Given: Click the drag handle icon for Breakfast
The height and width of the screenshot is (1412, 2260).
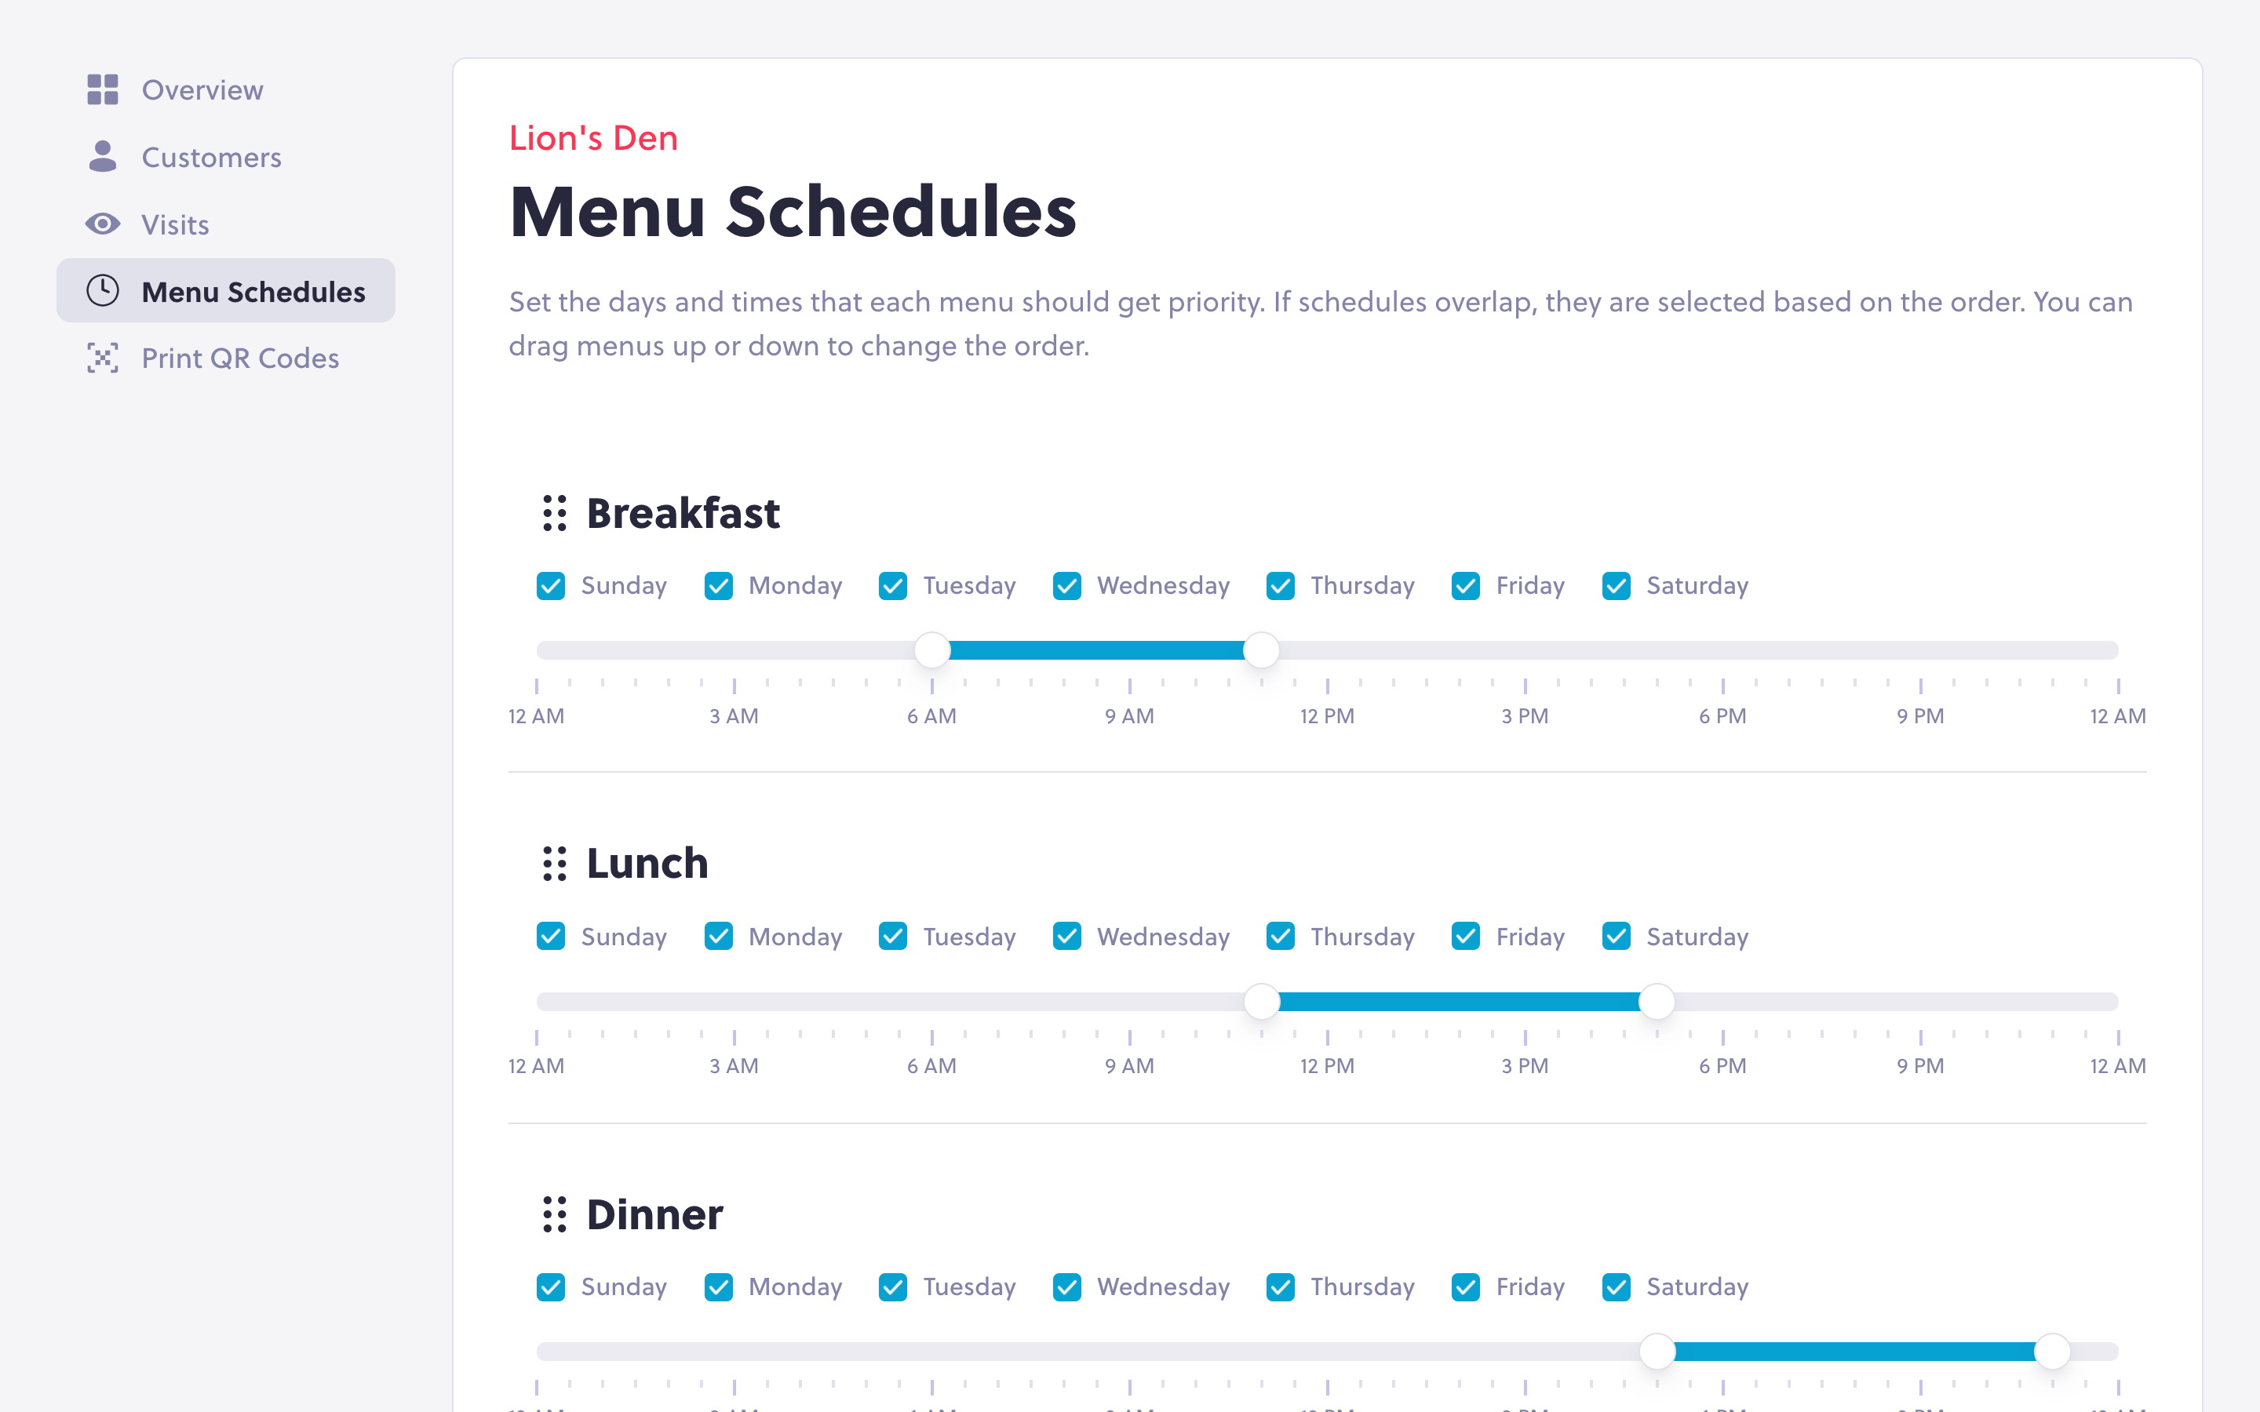Looking at the screenshot, I should pyautogui.click(x=553, y=511).
